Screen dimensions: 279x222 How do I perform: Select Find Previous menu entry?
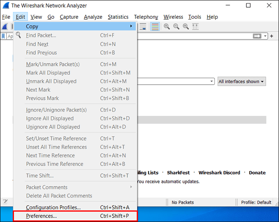(x=75, y=53)
